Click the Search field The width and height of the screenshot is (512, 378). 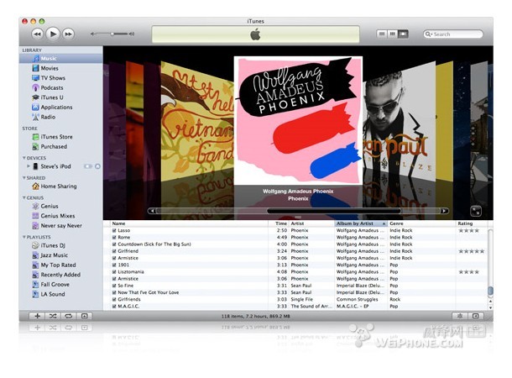[453, 34]
